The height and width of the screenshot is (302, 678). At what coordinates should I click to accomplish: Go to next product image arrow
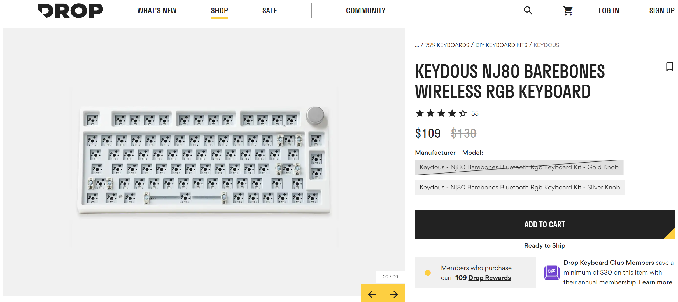click(394, 294)
